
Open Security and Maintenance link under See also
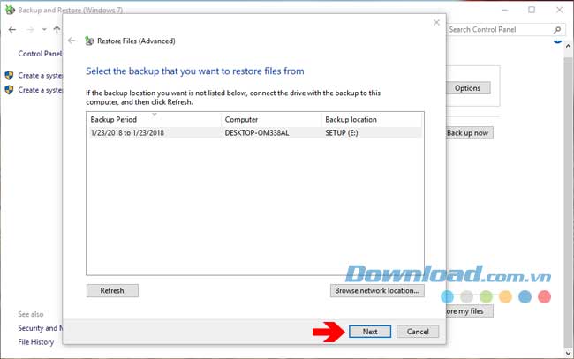tap(41, 328)
